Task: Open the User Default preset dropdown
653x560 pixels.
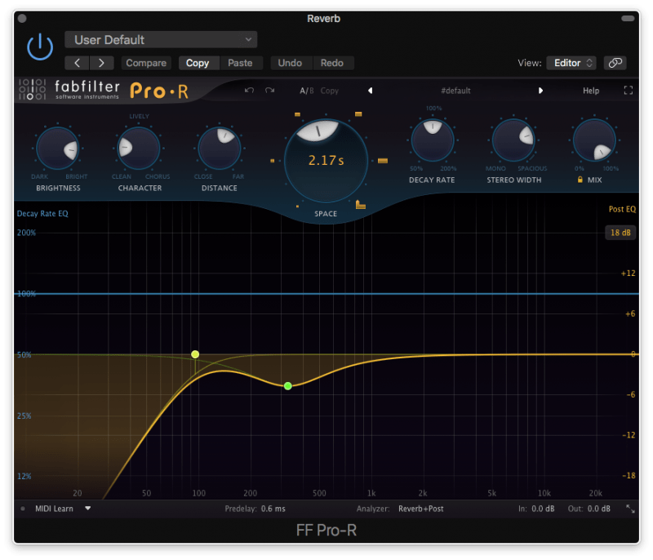Action: click(161, 39)
